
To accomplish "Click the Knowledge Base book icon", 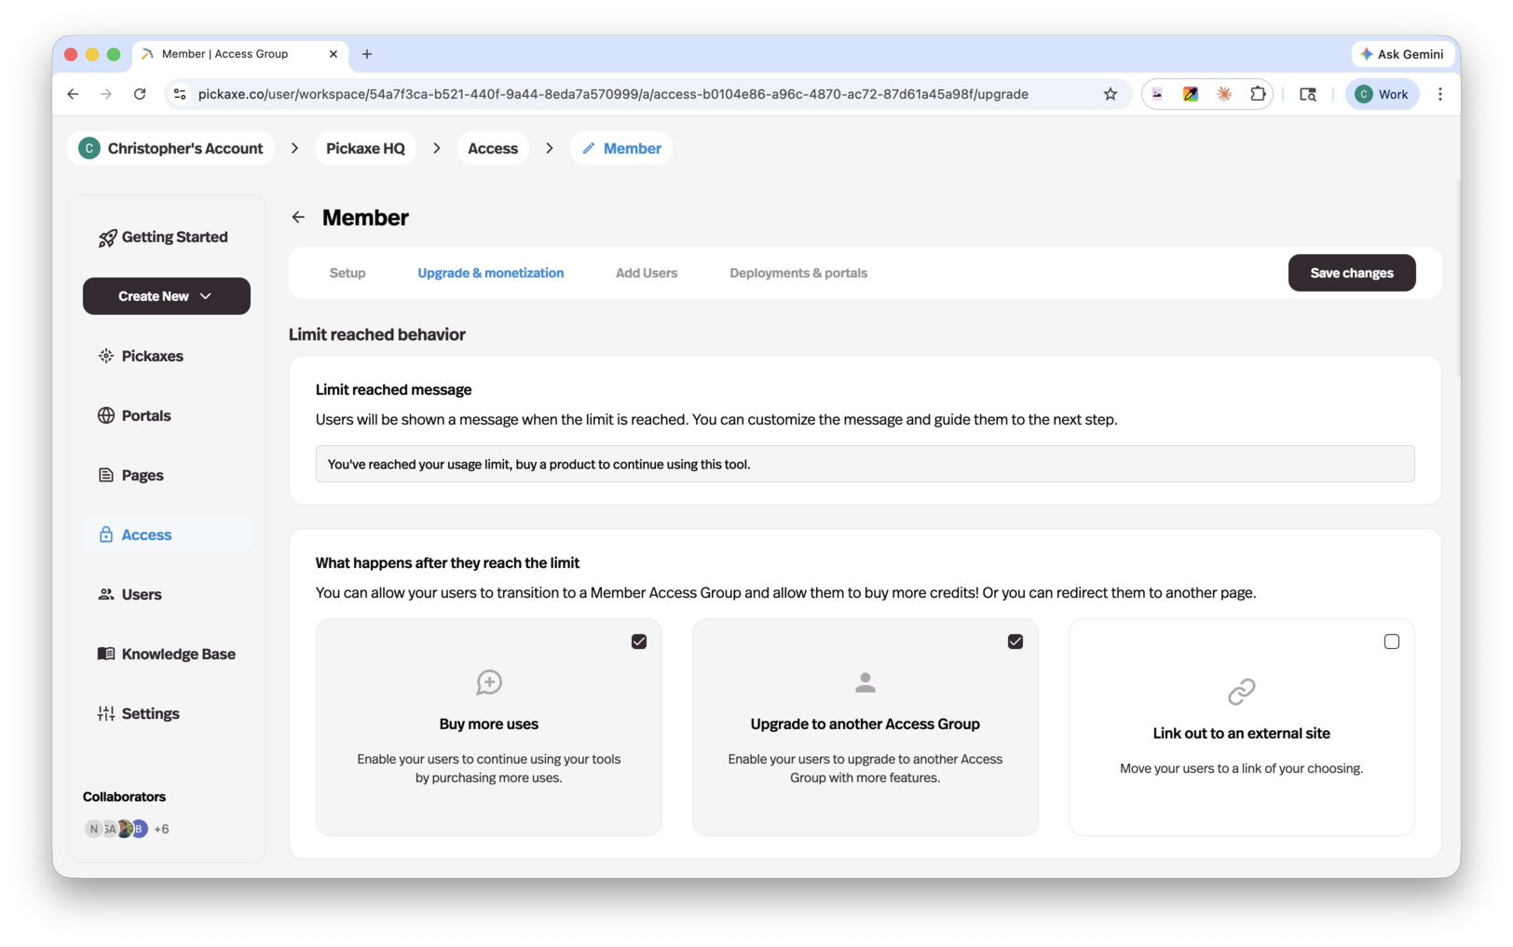I will click(106, 654).
